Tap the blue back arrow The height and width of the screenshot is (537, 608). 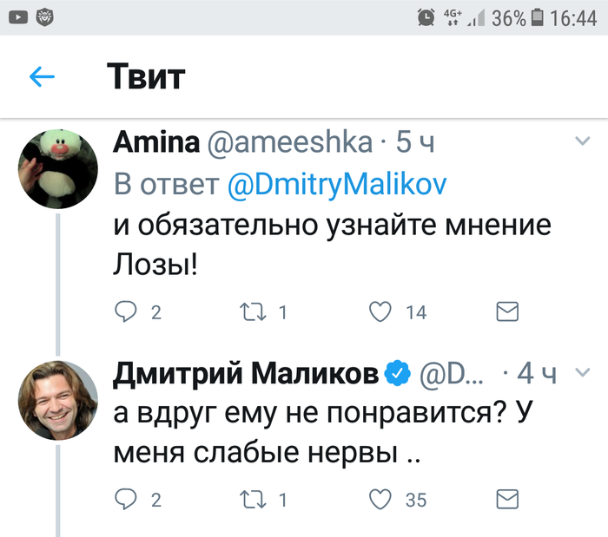tap(42, 77)
